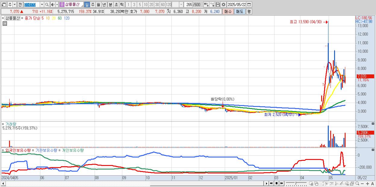The height and width of the screenshot is (187, 376).
Task: Click the 기관보유수량 legend label
Action: 46,150
